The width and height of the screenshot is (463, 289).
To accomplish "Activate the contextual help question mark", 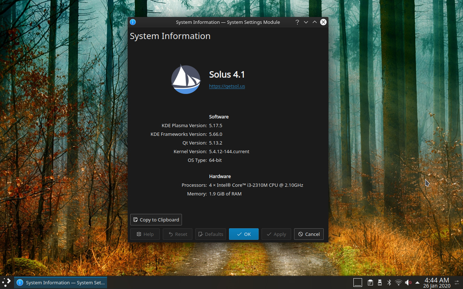I will 297,22.
